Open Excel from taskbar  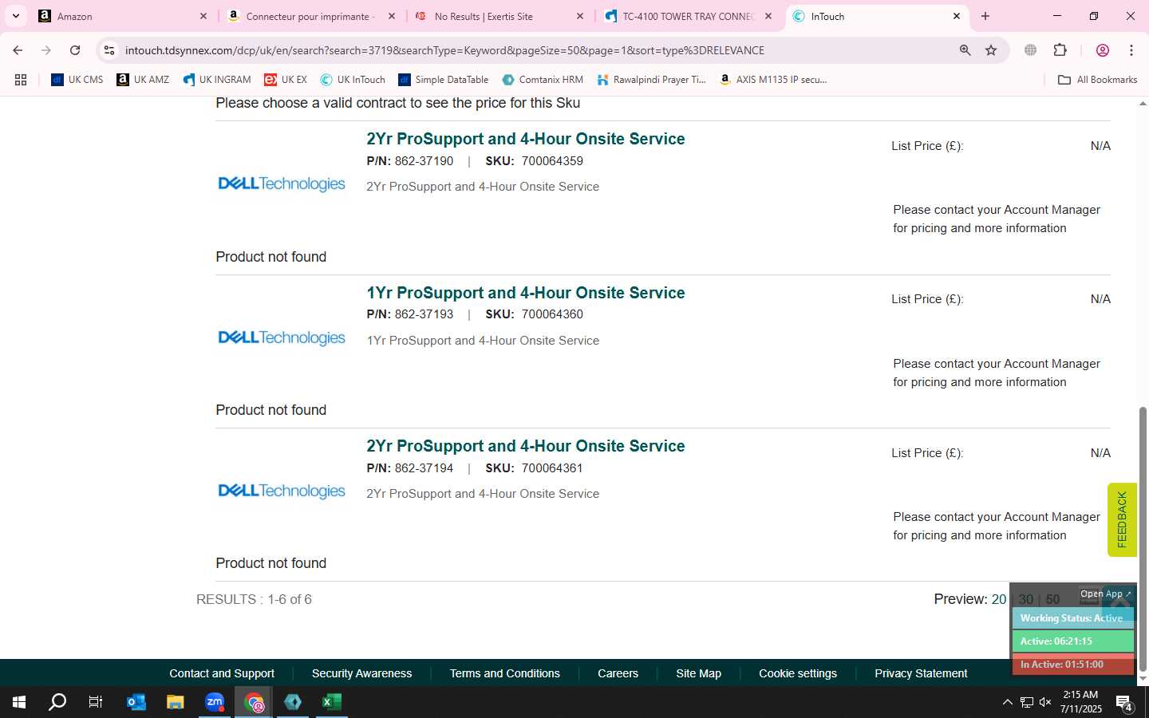(332, 702)
